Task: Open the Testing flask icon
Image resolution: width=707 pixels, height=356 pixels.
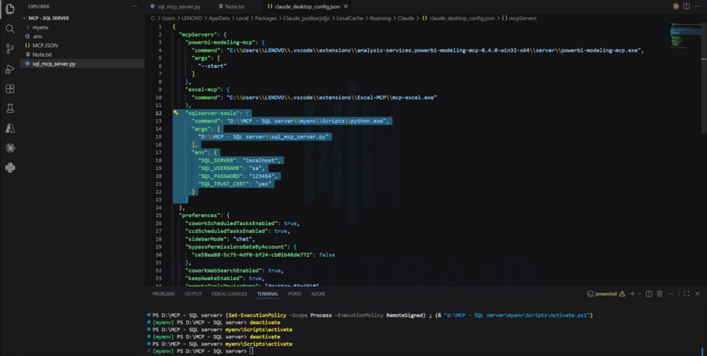Action: (10, 109)
